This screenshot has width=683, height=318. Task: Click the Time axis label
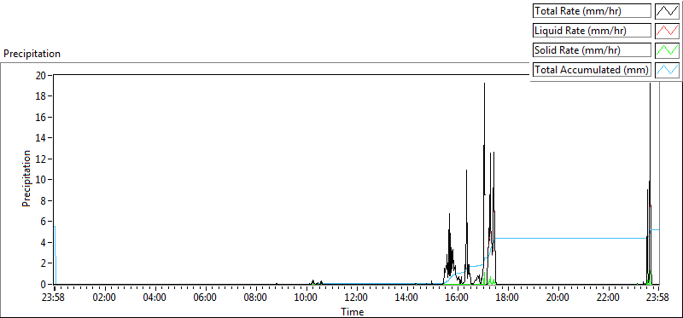point(353,311)
